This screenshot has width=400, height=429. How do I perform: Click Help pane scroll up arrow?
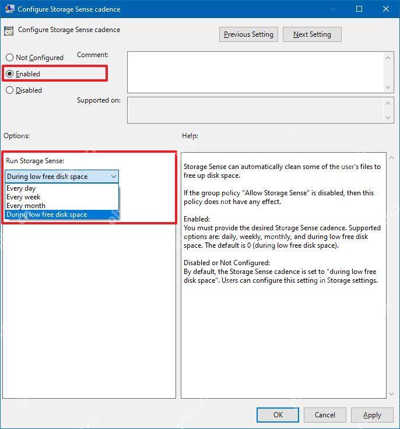pos(391,157)
